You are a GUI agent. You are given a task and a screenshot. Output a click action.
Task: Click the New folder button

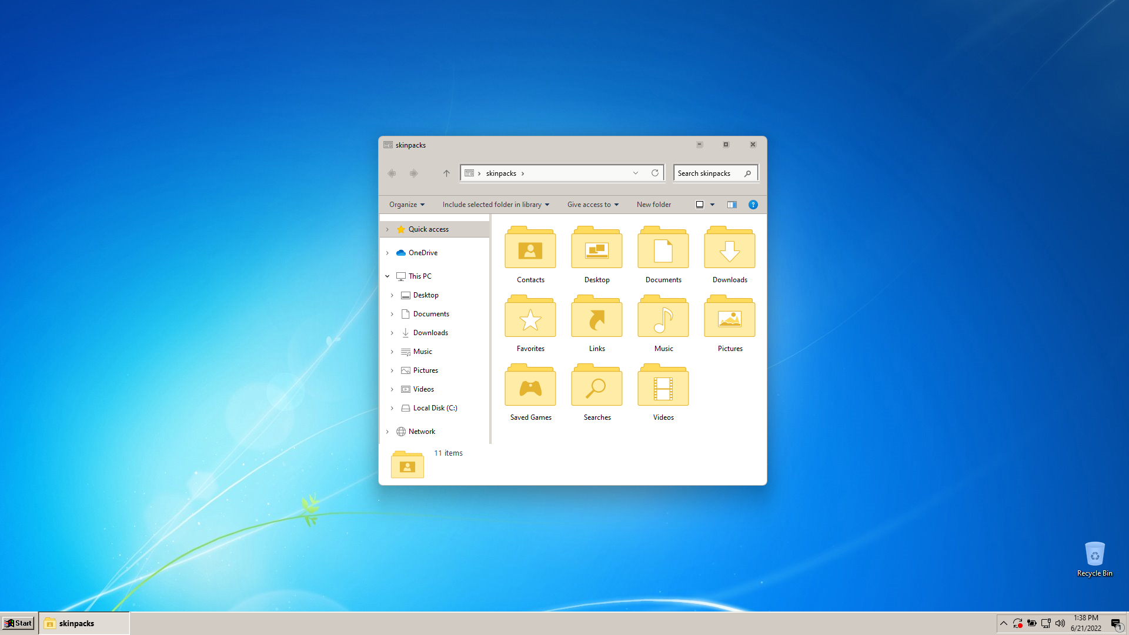[x=653, y=205]
